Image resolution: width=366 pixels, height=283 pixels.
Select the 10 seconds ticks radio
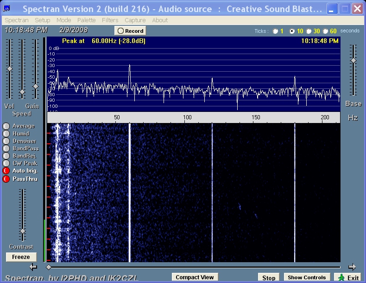[x=292, y=31]
